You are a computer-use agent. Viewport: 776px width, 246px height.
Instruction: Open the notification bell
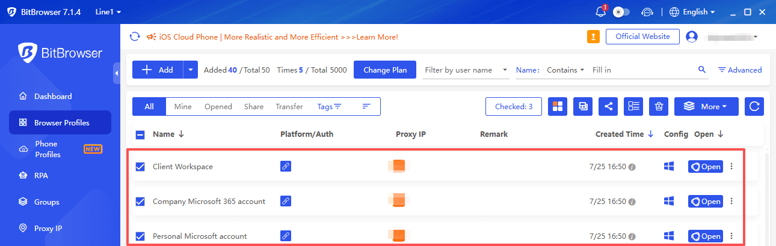click(600, 12)
